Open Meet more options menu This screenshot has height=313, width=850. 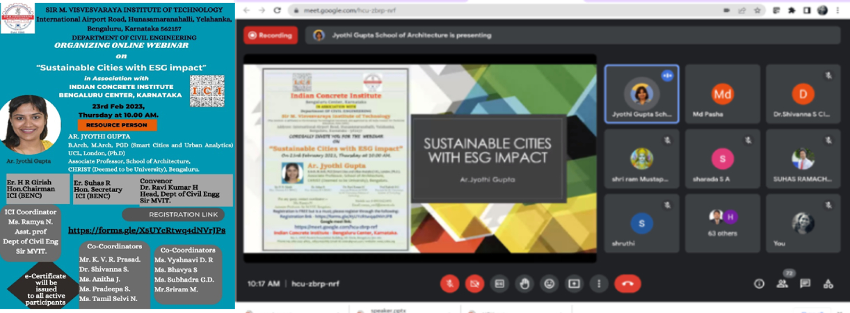[598, 283]
